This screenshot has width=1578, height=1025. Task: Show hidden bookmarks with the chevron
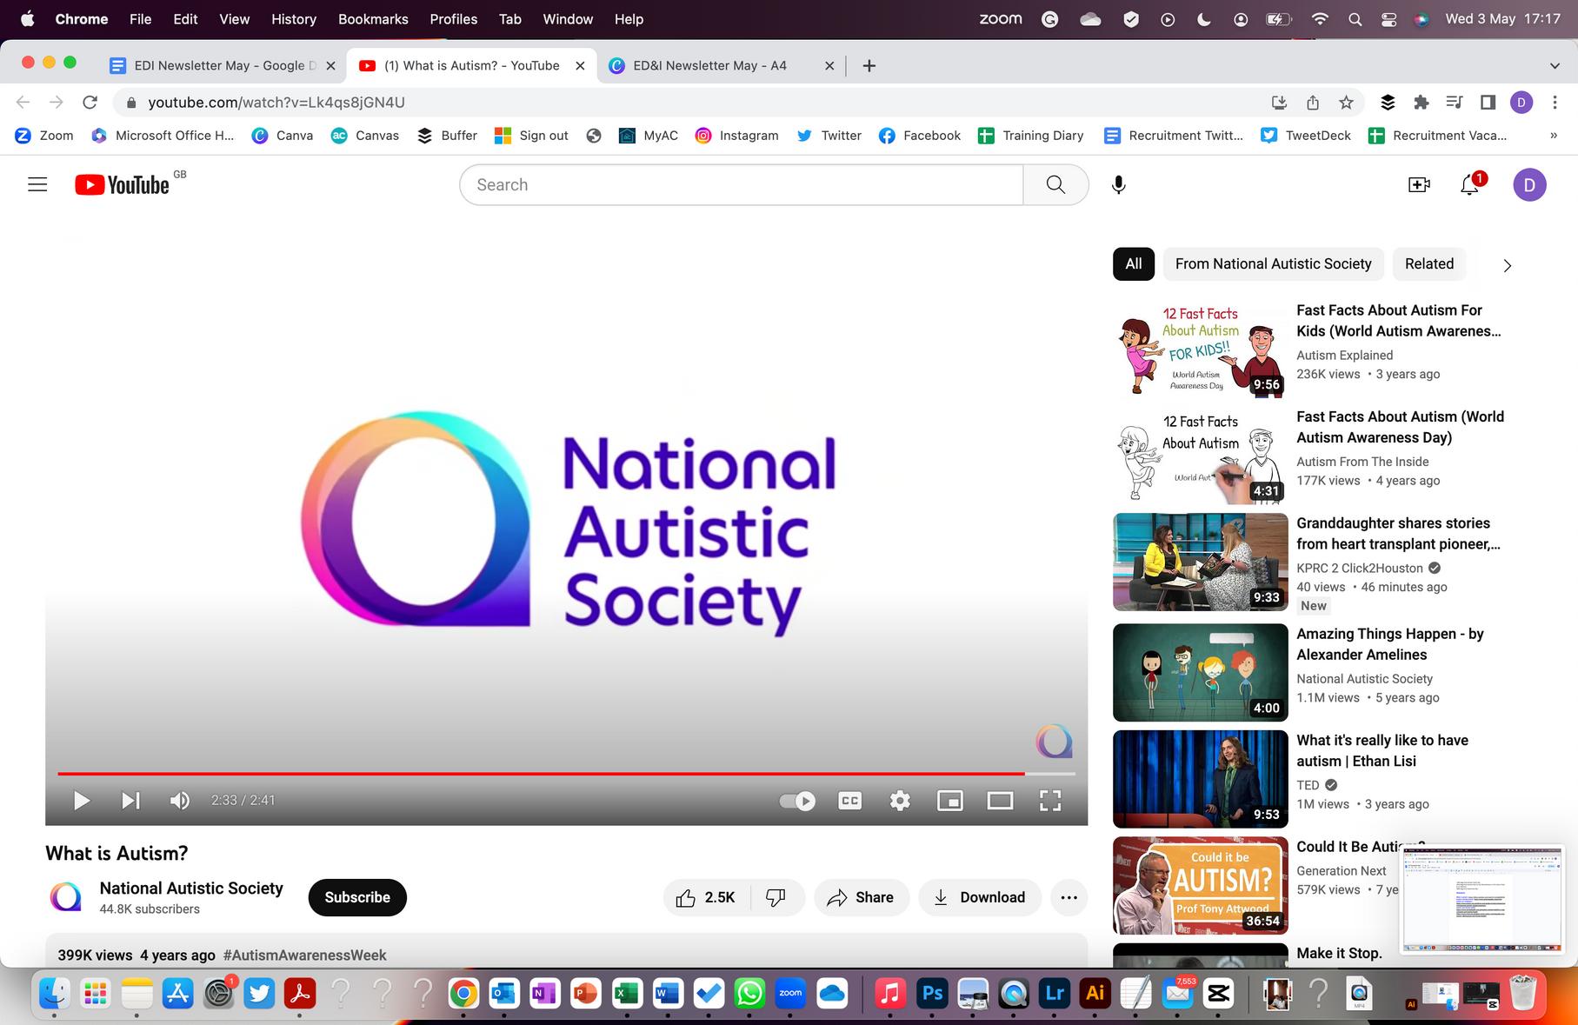[x=1554, y=136]
